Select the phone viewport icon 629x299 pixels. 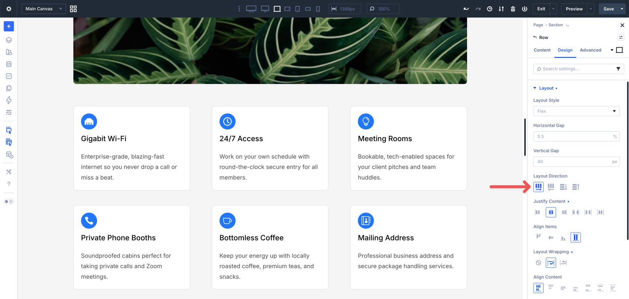(318, 9)
